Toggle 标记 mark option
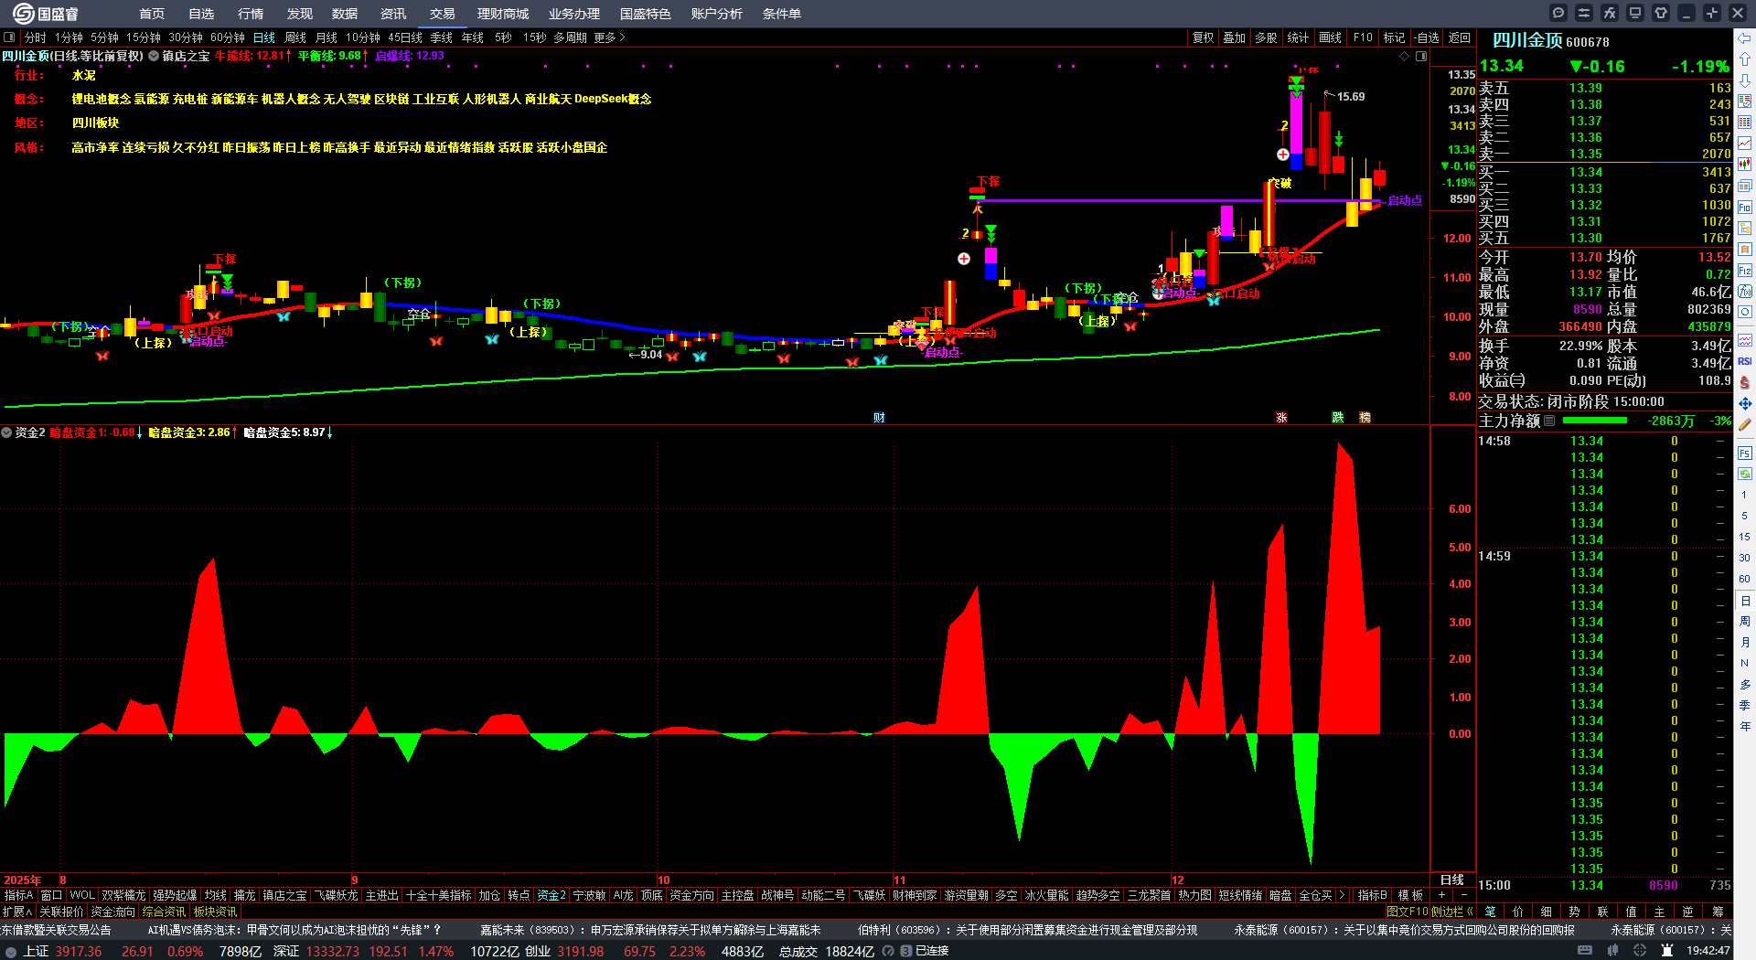 [1394, 37]
